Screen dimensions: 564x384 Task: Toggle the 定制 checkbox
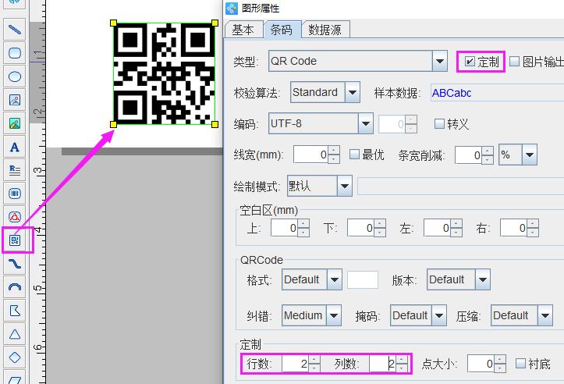(x=470, y=62)
